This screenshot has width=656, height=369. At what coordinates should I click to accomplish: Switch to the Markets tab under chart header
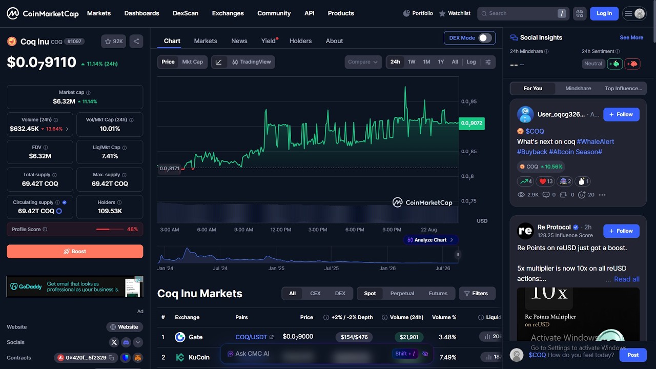point(206,41)
